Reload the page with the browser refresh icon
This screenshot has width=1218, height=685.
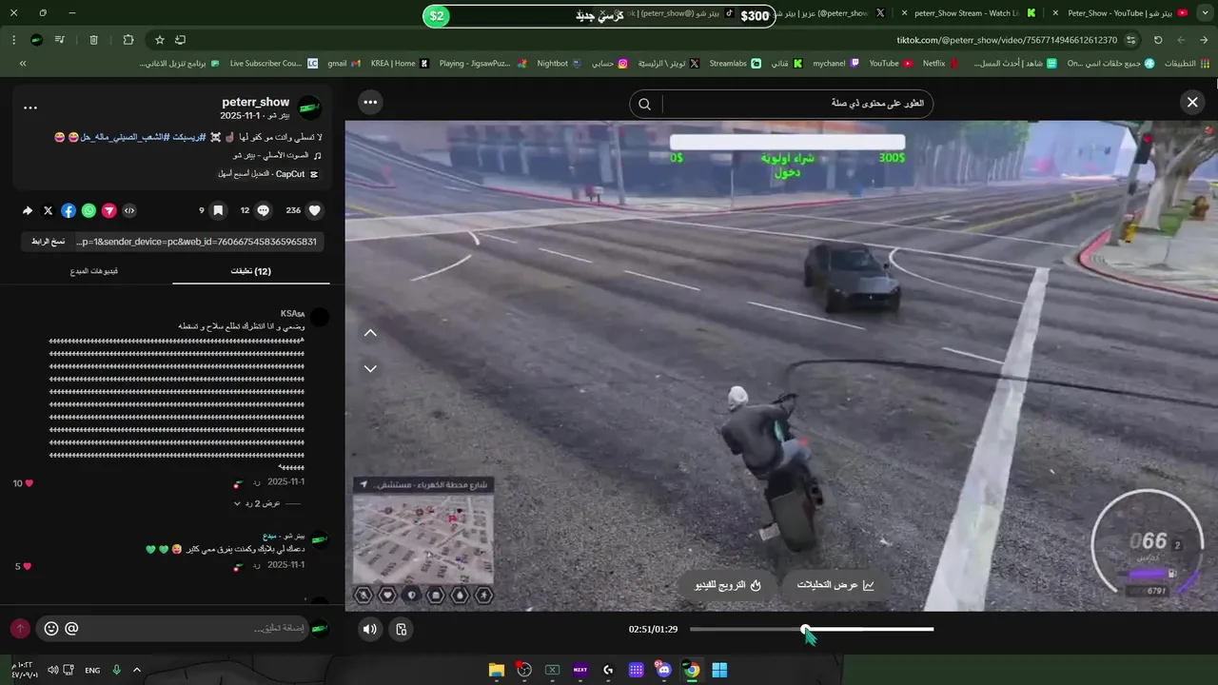(x=1158, y=40)
